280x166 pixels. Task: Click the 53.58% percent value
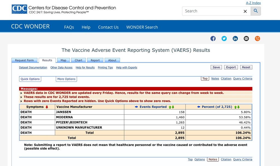click(245, 117)
